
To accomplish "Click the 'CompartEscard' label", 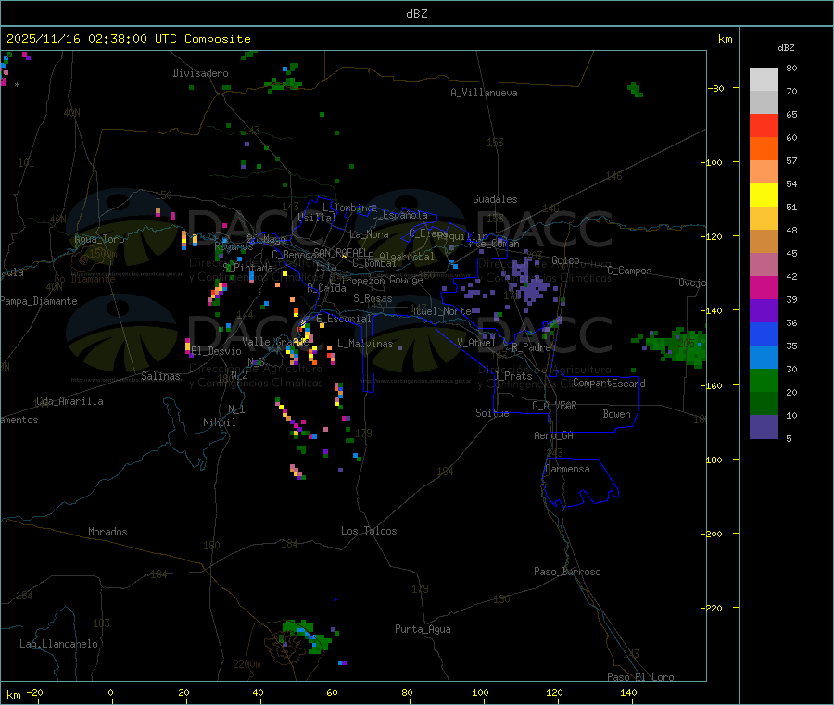I will tap(609, 383).
